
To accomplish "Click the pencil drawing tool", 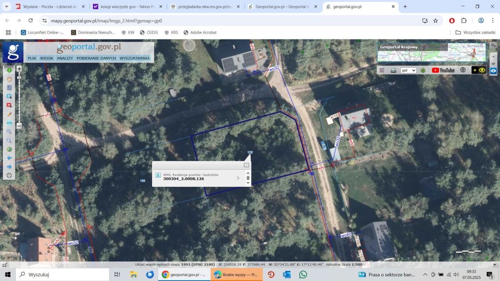I will point(9,114).
